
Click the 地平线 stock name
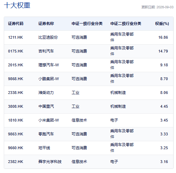(x=44, y=148)
